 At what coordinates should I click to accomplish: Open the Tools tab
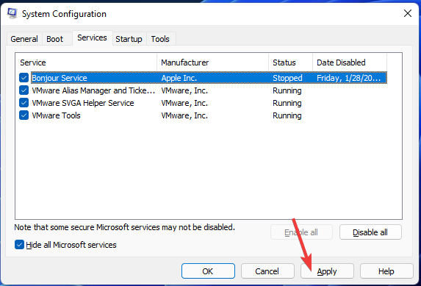coord(160,39)
